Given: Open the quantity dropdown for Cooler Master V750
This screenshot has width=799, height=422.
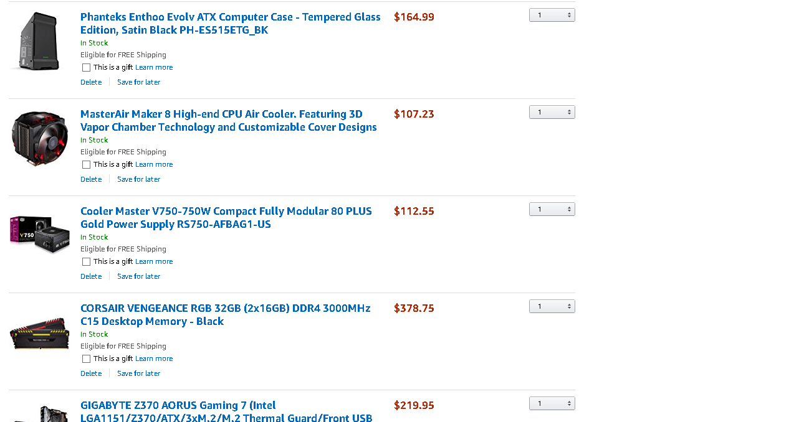Looking at the screenshot, I should coord(552,209).
